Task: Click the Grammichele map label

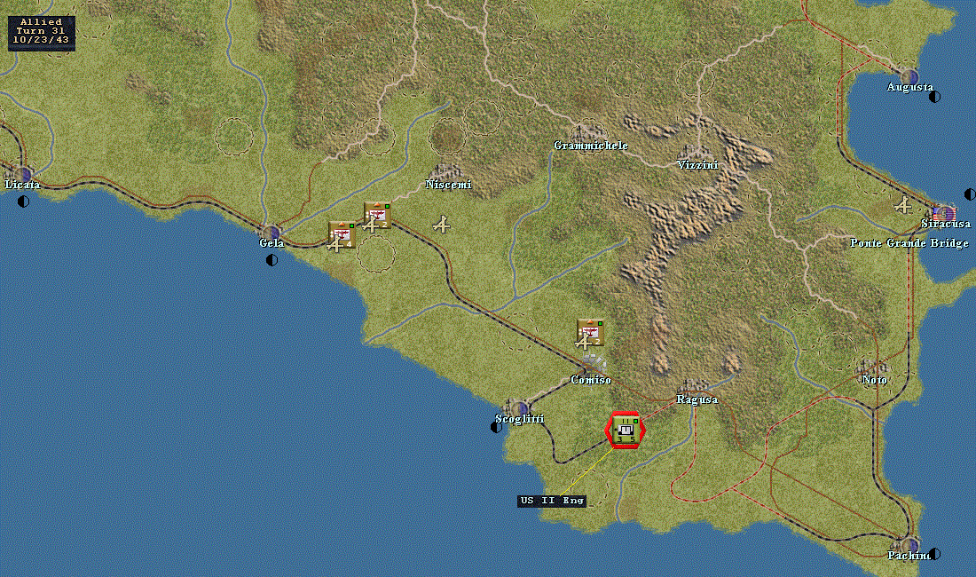Action: tap(591, 146)
